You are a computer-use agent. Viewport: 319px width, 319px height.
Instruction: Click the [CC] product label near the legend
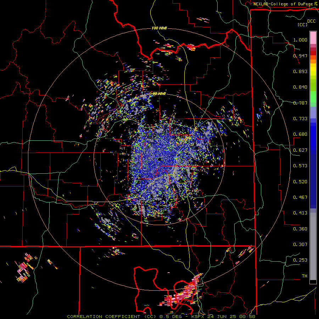[303, 24]
